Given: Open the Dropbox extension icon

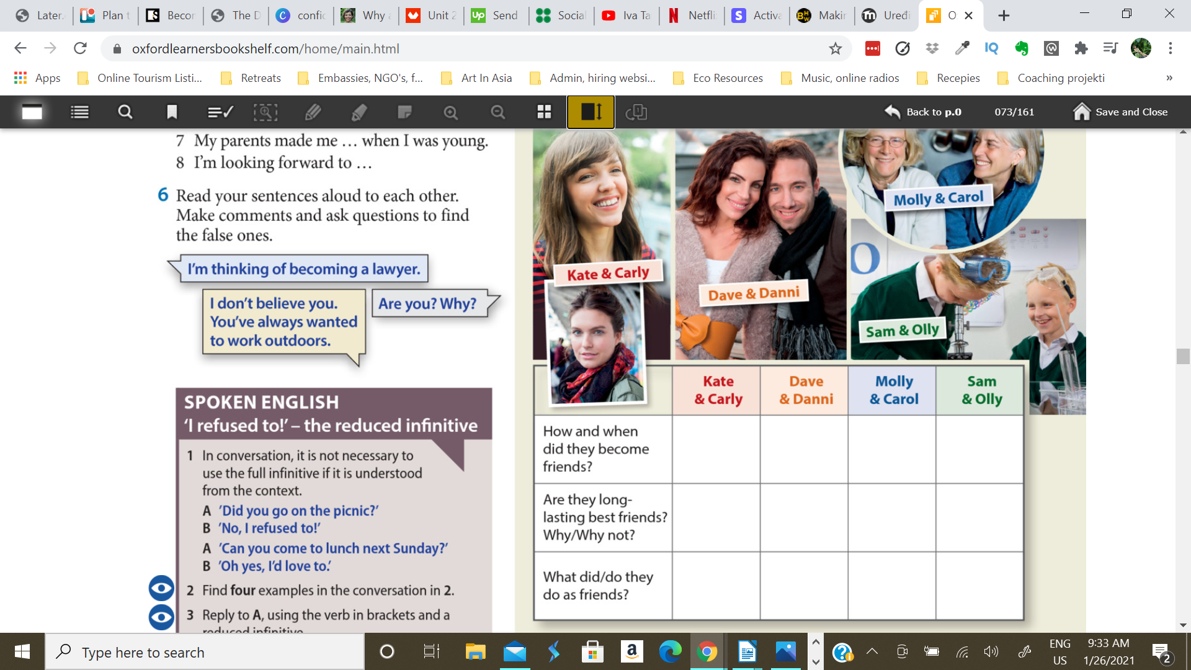Looking at the screenshot, I should pos(932,48).
